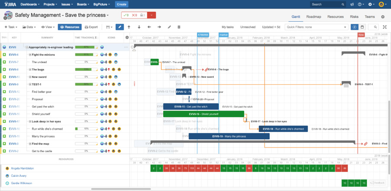391x191 pixels.
Task: Collapse Appropriately re-engineer leading row
Action: point(27,47)
